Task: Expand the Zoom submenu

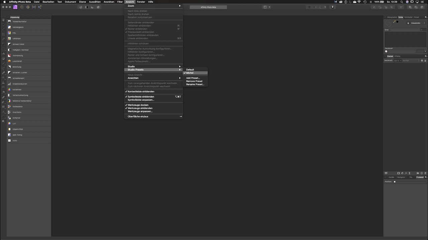Action: 153,6
